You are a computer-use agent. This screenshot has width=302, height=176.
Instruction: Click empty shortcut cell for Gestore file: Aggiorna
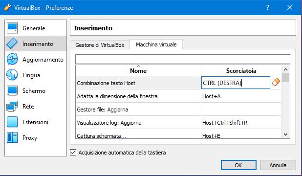[x=241, y=110]
